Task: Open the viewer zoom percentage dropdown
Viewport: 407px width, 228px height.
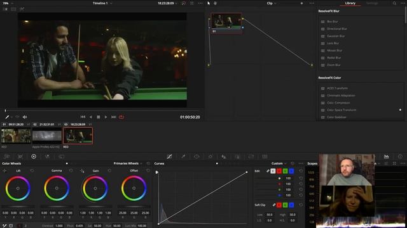Action: coord(8,3)
